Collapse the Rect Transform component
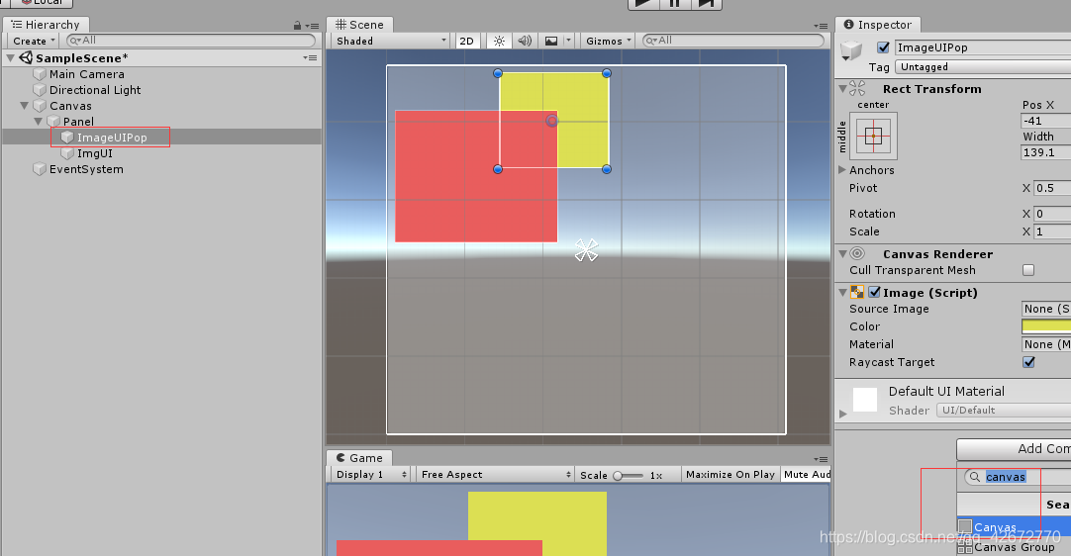The height and width of the screenshot is (556, 1071). click(x=843, y=89)
